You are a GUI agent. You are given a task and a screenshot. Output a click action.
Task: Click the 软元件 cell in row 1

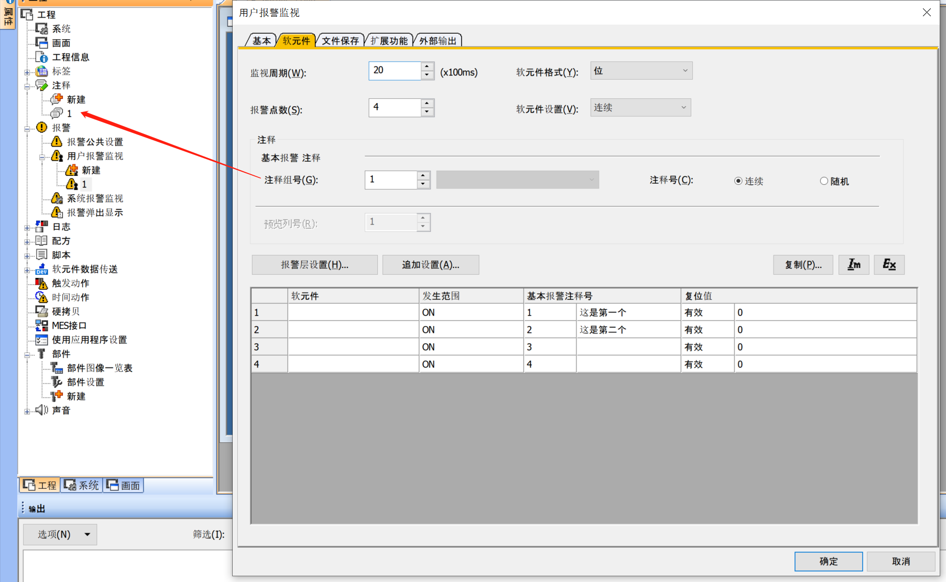coord(353,312)
